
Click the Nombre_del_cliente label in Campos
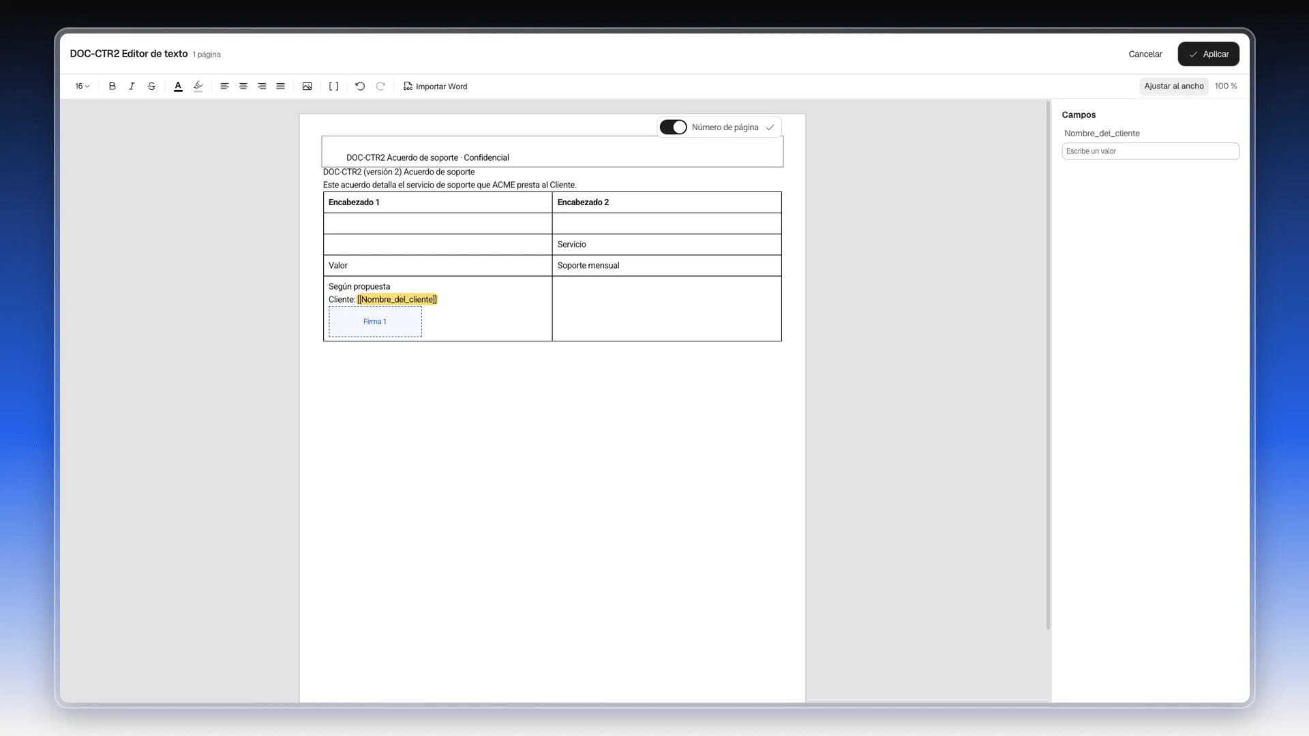pyautogui.click(x=1102, y=134)
